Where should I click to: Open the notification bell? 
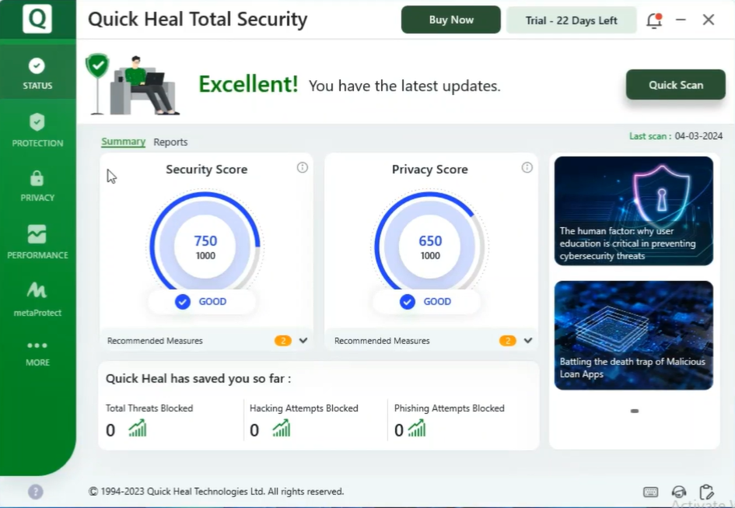[x=653, y=20]
